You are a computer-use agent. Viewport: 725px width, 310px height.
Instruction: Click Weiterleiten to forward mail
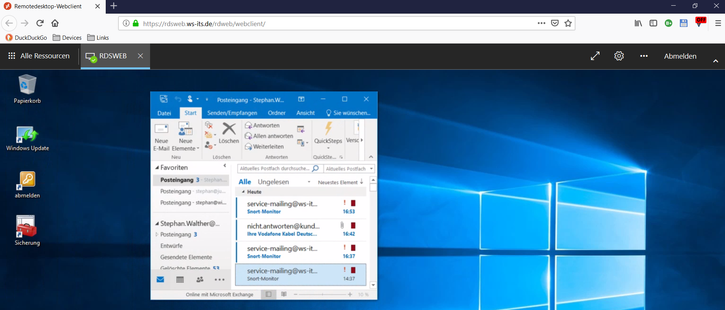pyautogui.click(x=264, y=146)
